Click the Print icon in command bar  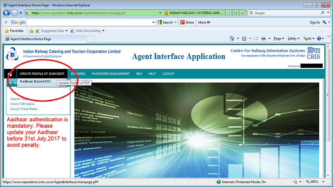(264, 38)
